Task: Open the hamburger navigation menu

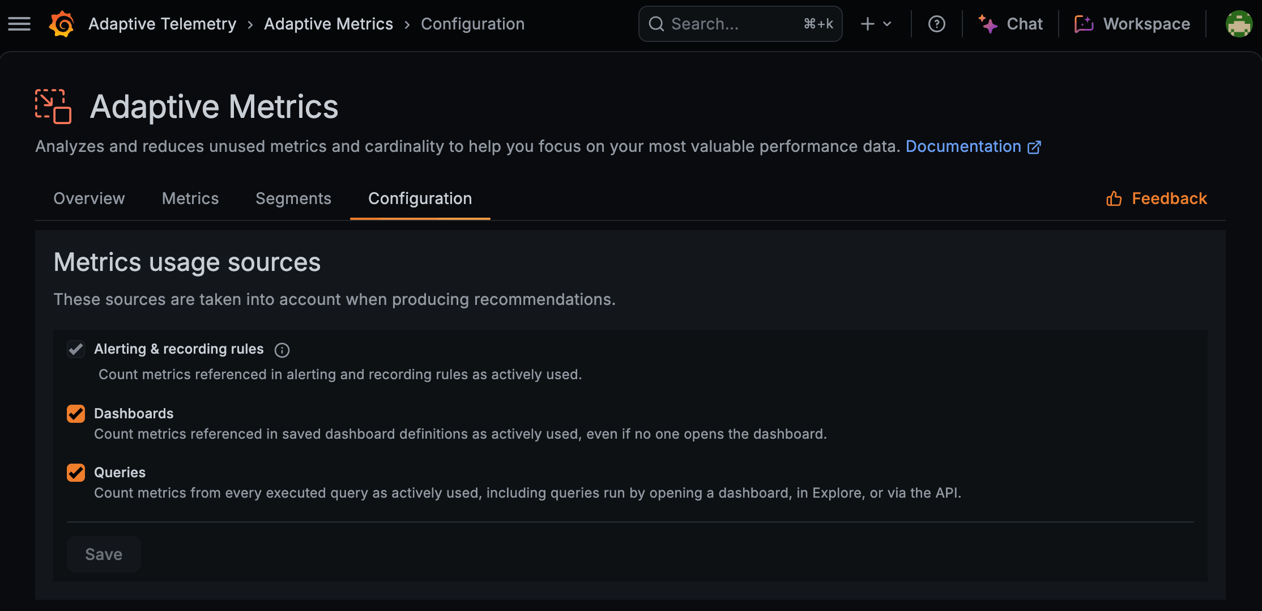Action: point(19,24)
